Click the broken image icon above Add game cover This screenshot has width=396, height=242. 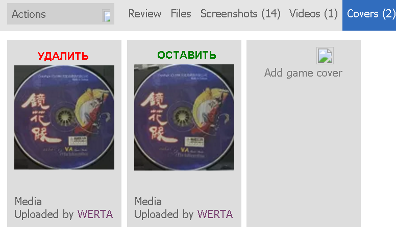pyautogui.click(x=325, y=56)
